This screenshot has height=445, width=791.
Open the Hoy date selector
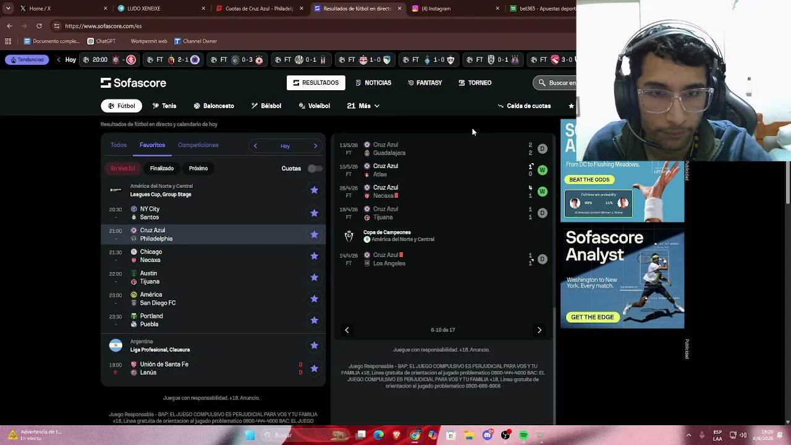pos(285,146)
